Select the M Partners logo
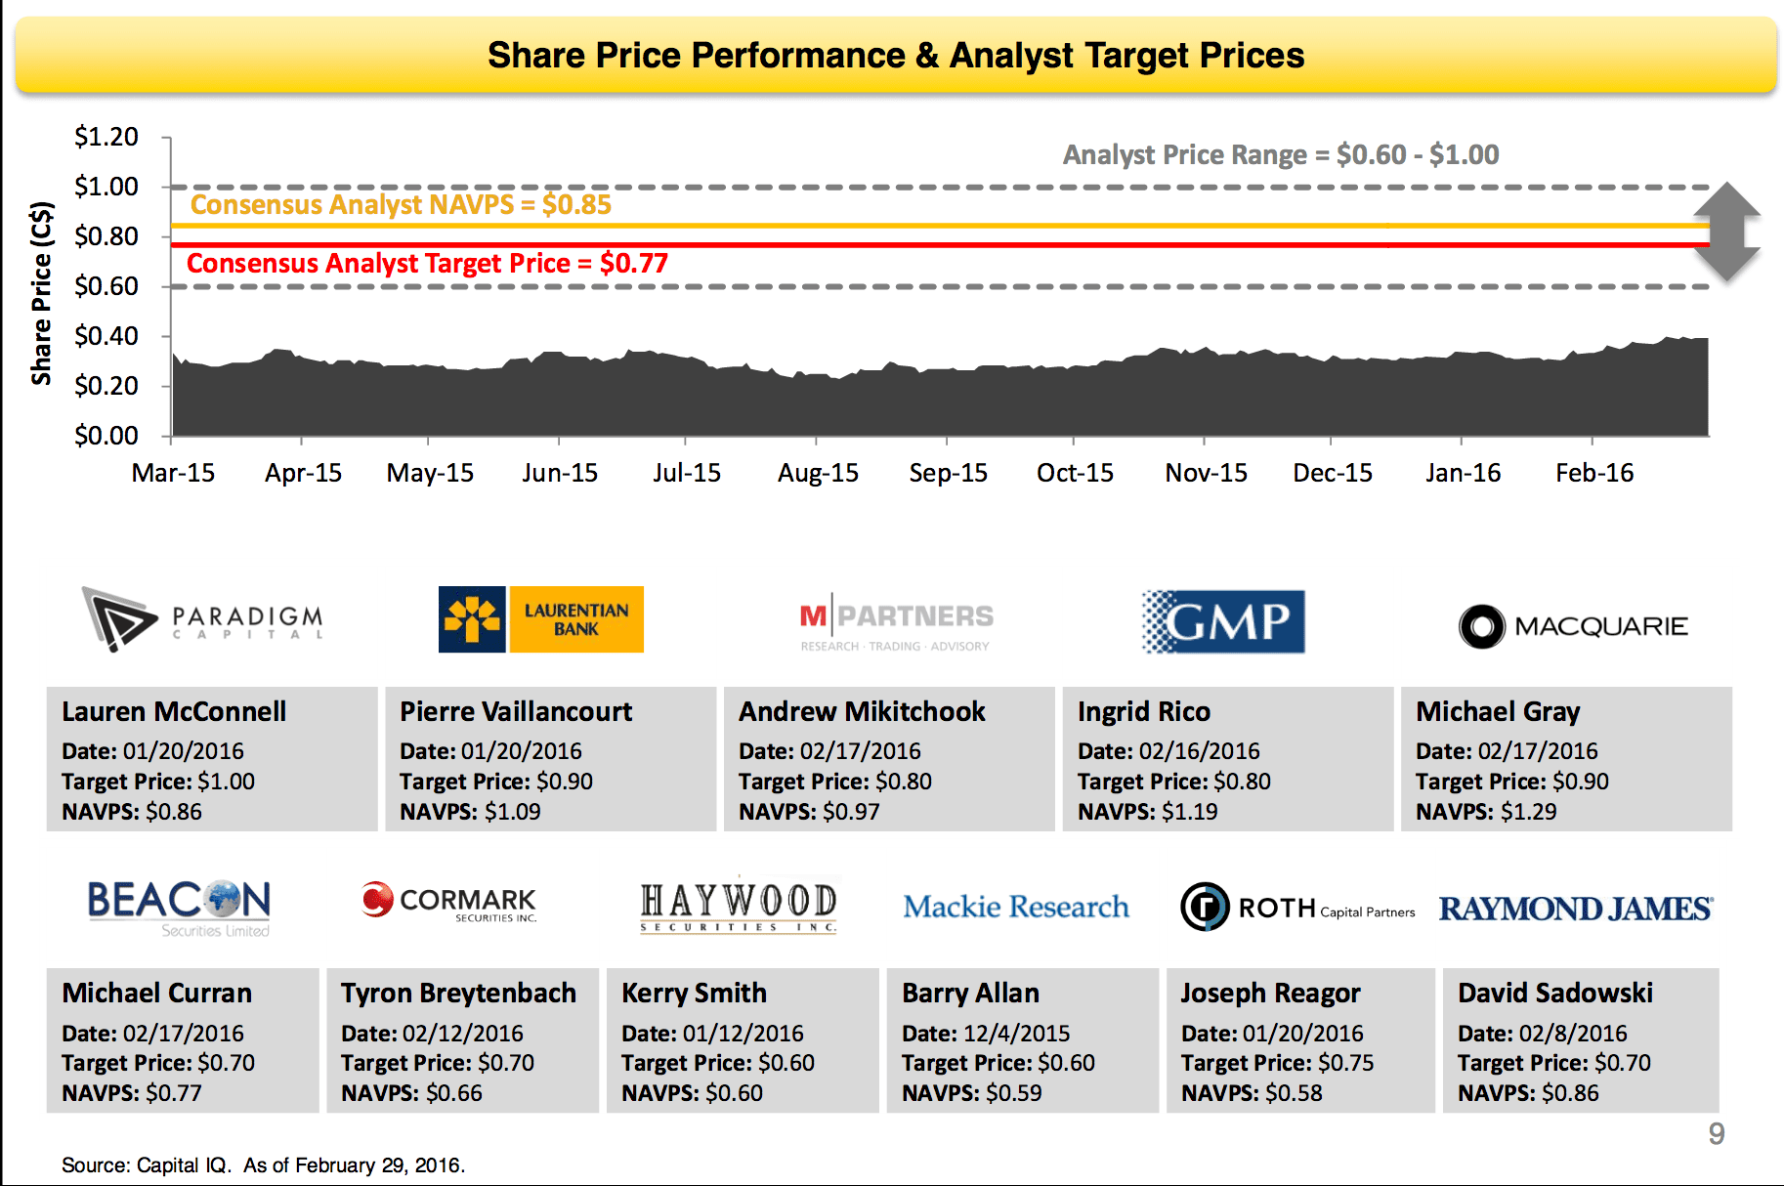 point(895,622)
